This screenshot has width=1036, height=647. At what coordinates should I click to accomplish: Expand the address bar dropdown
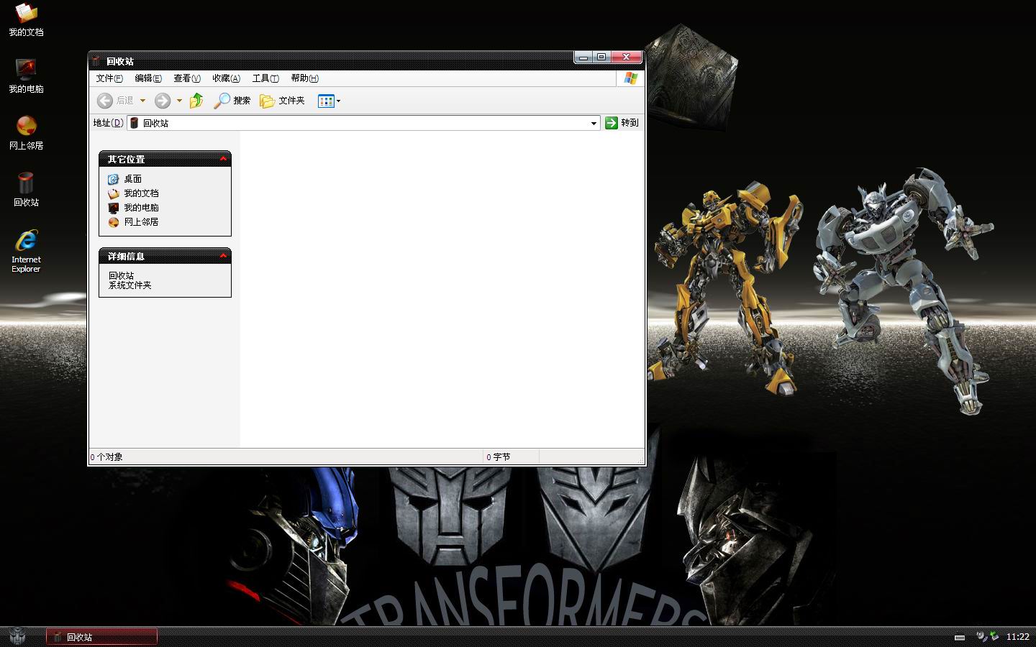coord(594,123)
